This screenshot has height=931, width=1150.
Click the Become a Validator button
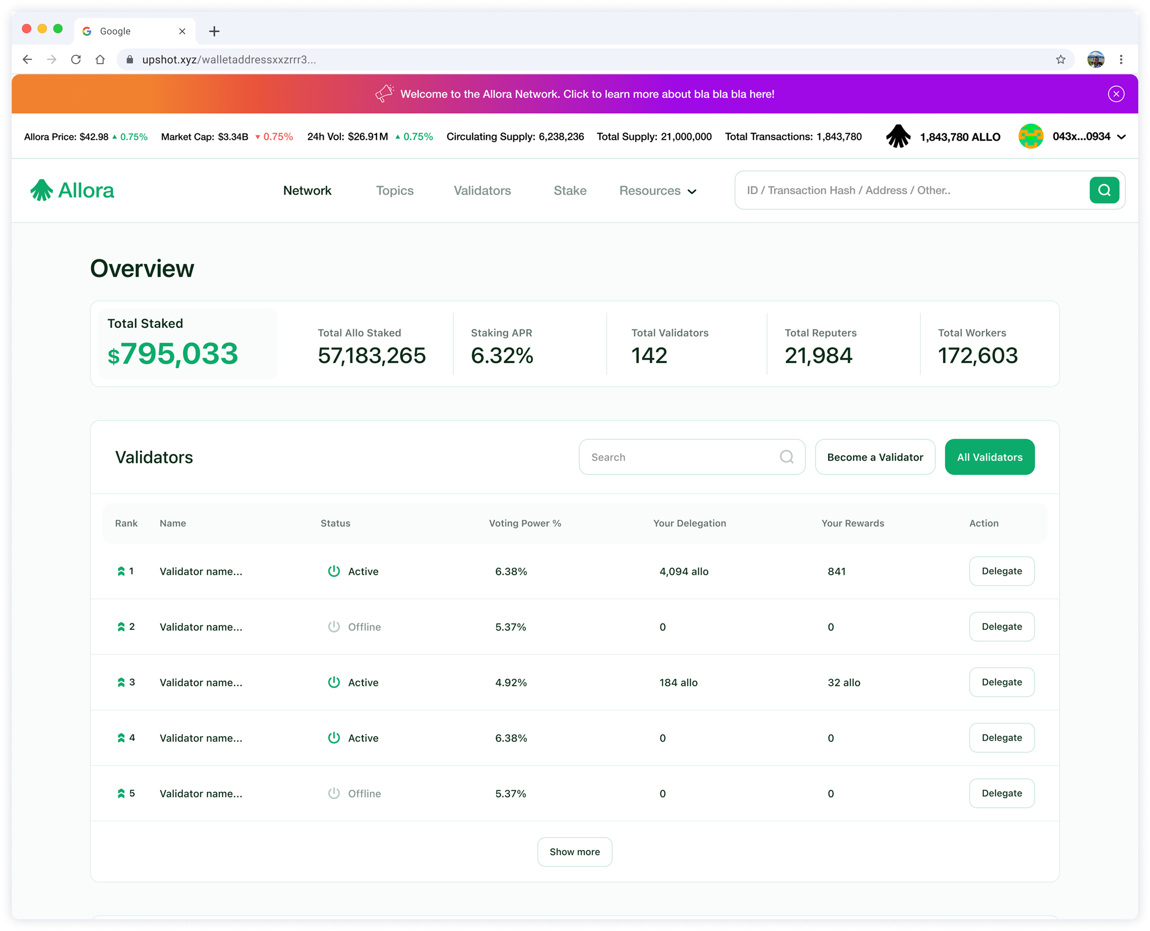pos(874,457)
